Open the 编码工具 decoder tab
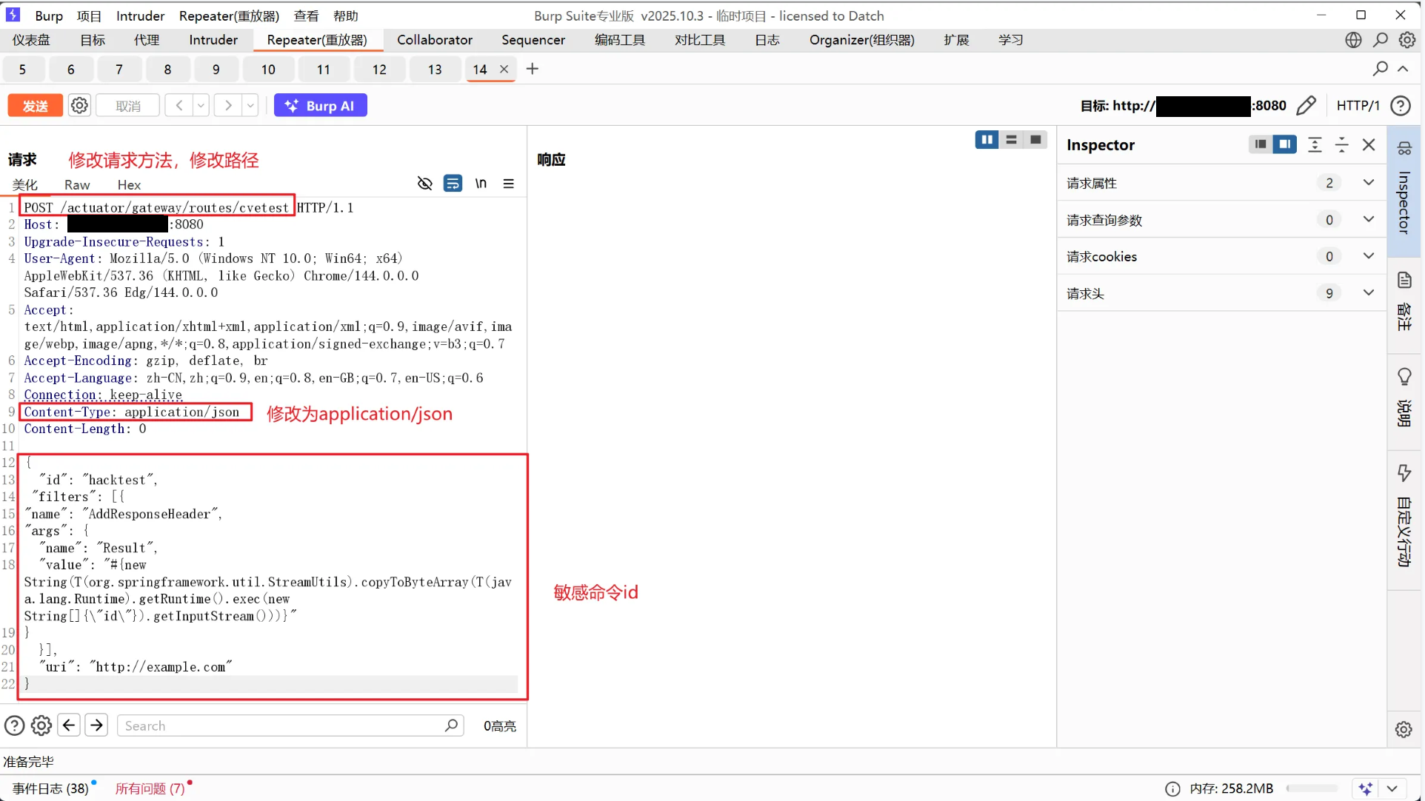The image size is (1425, 801). (619, 40)
